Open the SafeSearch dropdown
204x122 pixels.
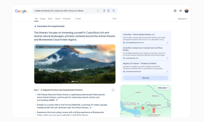tap(183, 19)
